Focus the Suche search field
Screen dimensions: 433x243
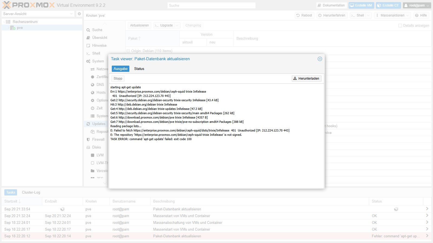tap(211, 5)
